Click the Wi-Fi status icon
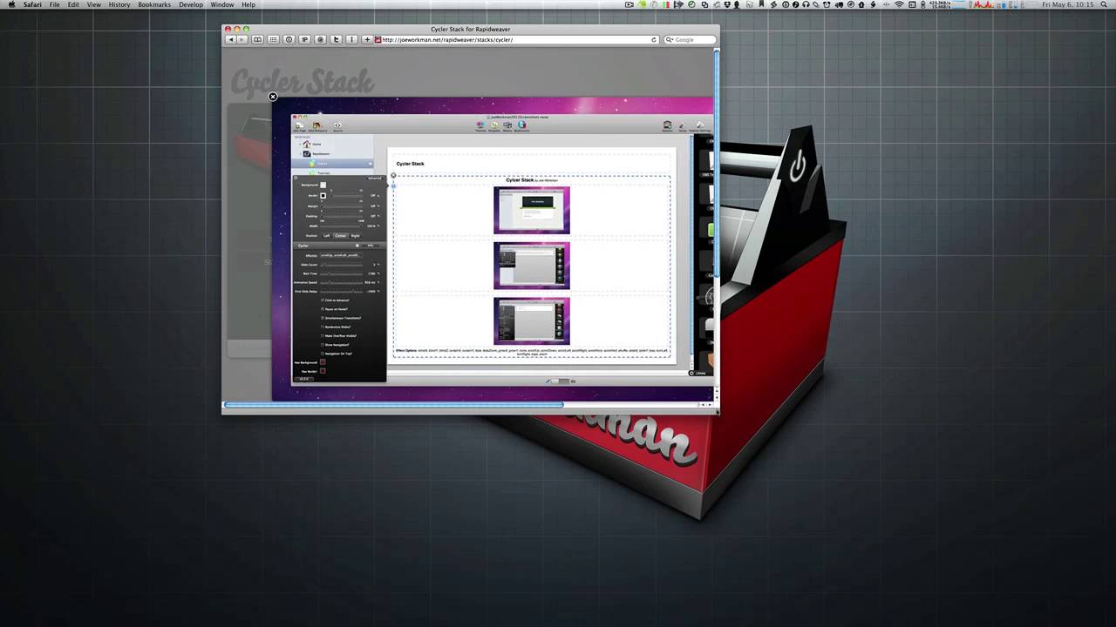Viewport: 1116px width, 627px height. click(899, 5)
